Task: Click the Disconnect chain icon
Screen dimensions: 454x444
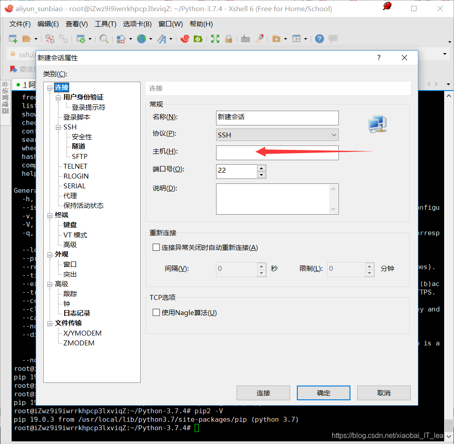Action: coord(63,39)
